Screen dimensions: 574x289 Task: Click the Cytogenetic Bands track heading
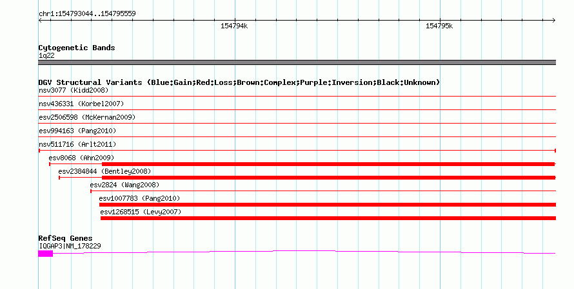click(x=77, y=48)
